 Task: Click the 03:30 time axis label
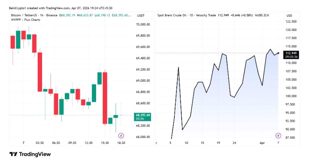click(40, 143)
